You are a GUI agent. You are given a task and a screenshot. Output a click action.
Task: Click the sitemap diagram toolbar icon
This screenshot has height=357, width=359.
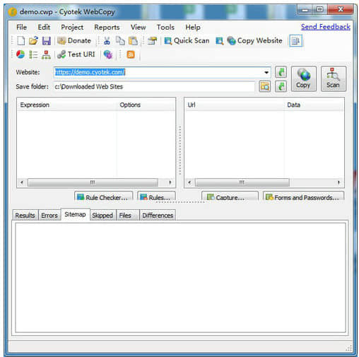[46, 54]
